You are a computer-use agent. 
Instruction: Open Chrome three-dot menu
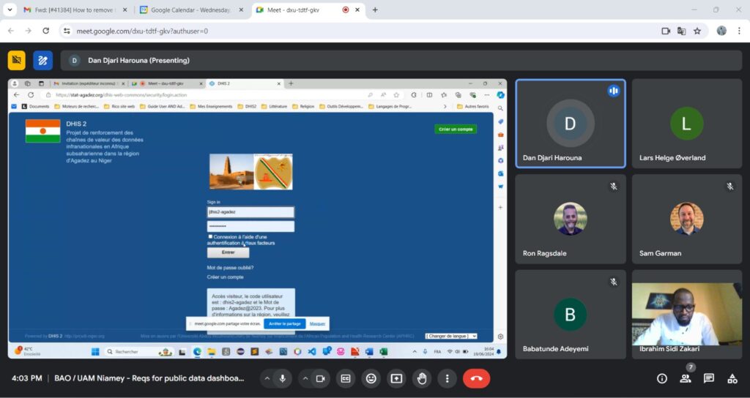tap(740, 31)
